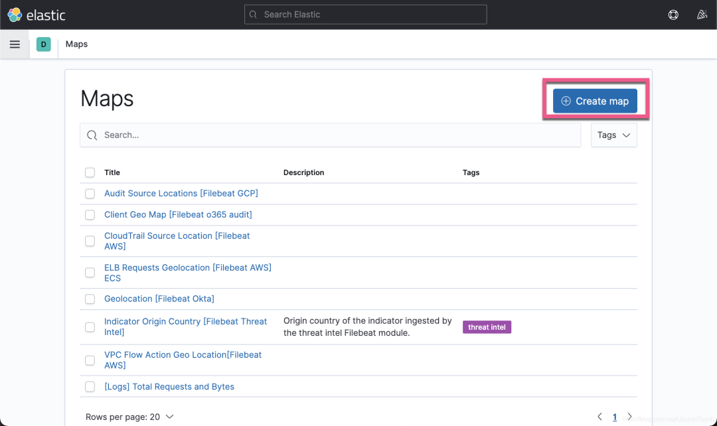The image size is (717, 426).
Task: Click the Elastic logo
Action: [x=37, y=15]
